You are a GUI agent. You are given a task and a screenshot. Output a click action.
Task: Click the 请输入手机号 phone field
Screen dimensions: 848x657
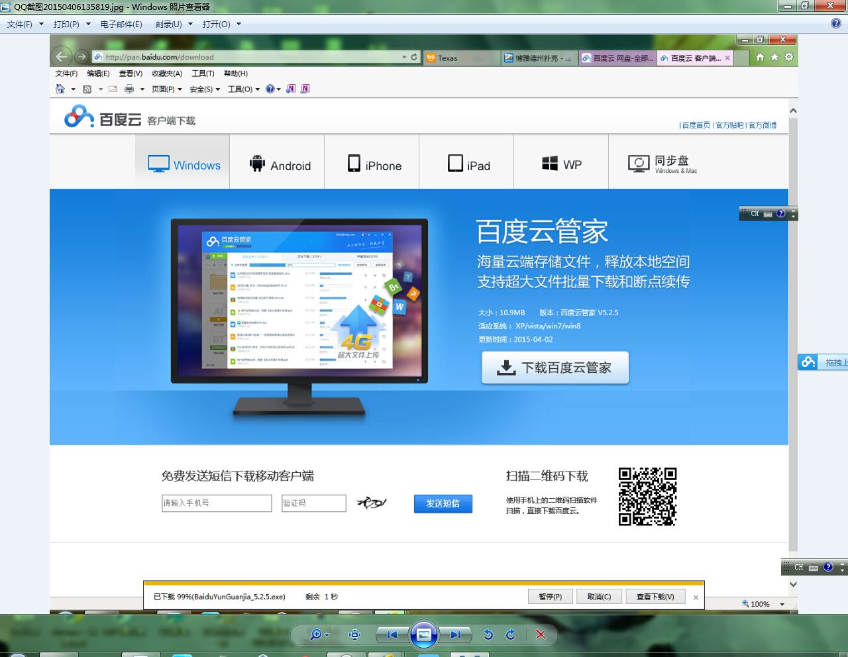(x=217, y=503)
